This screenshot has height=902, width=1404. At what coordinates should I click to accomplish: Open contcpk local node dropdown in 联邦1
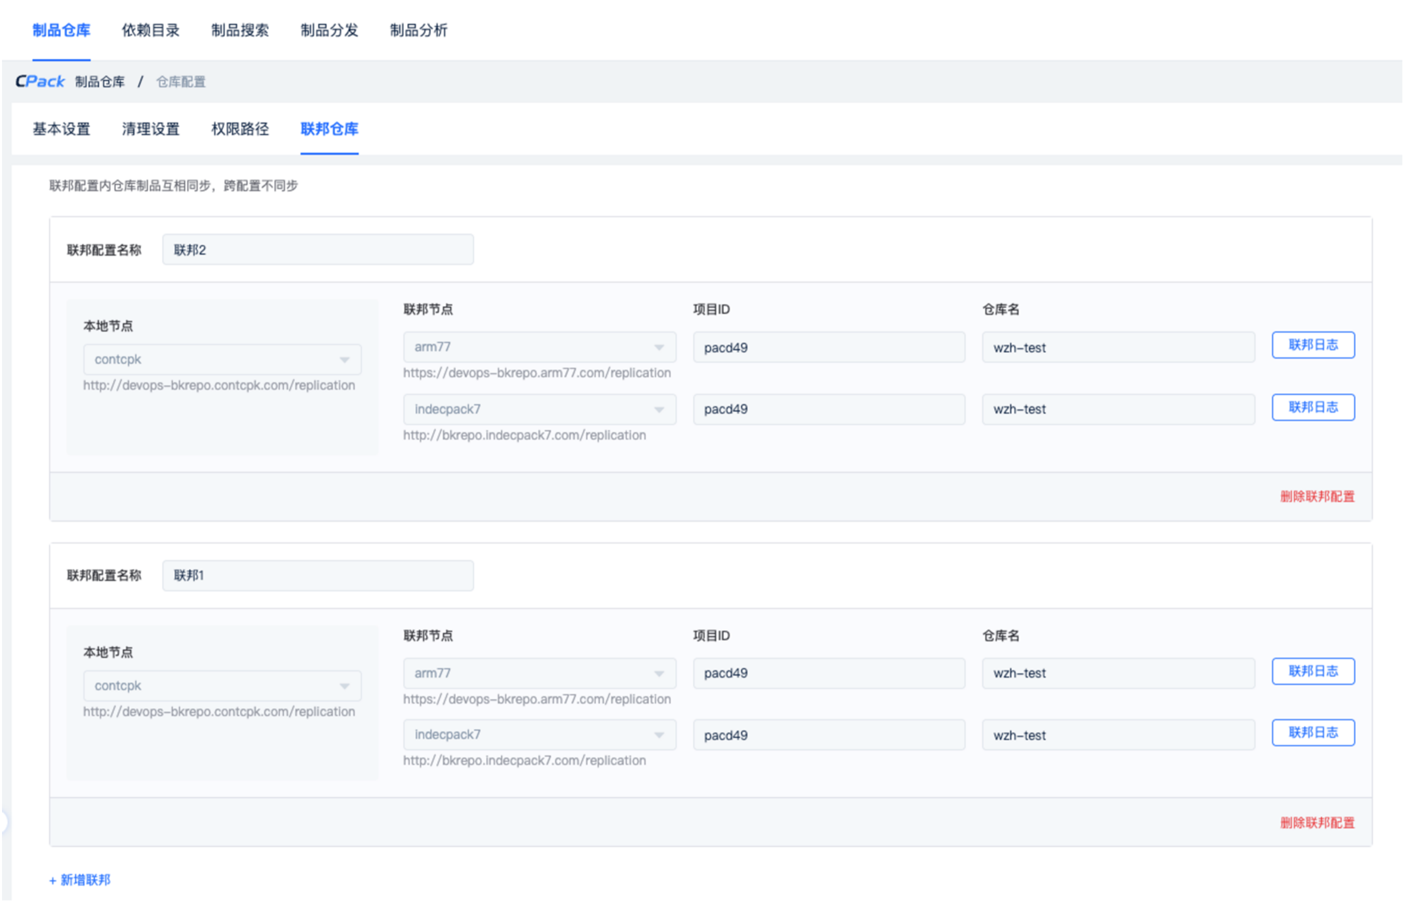(222, 686)
